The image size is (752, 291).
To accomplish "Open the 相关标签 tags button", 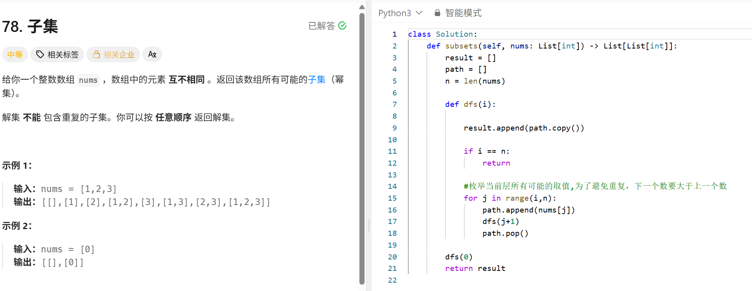I will click(x=57, y=54).
